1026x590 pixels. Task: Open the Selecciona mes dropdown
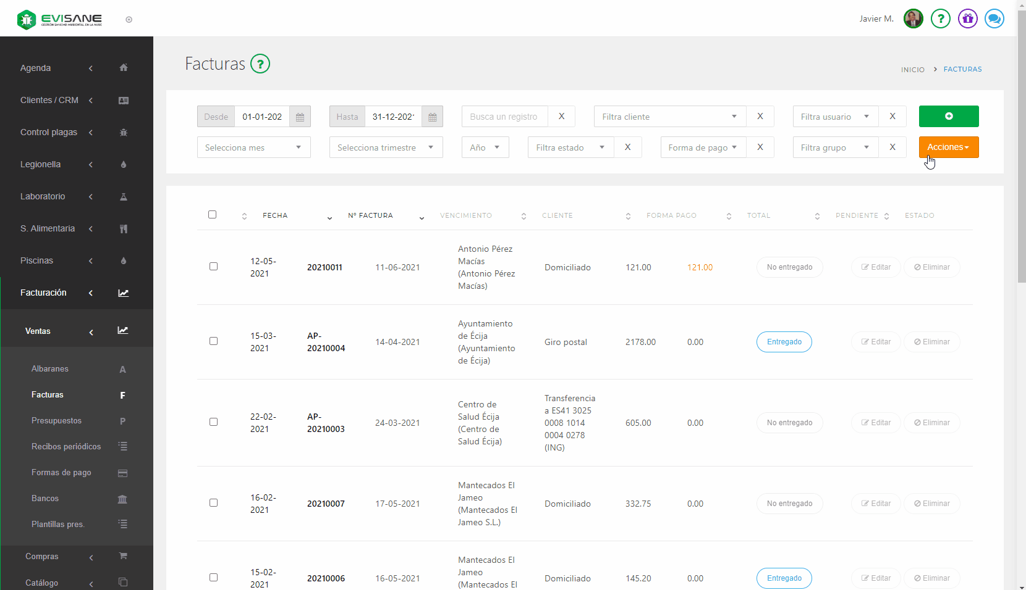[253, 147]
